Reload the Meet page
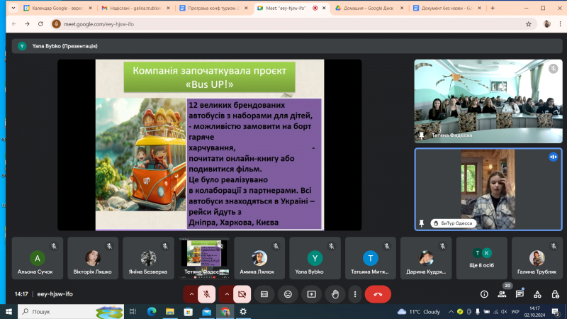The image size is (567, 319). pyautogui.click(x=40, y=24)
